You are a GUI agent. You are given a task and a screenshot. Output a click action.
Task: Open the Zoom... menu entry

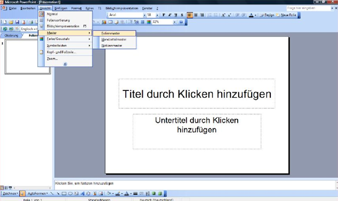[x=66, y=59]
